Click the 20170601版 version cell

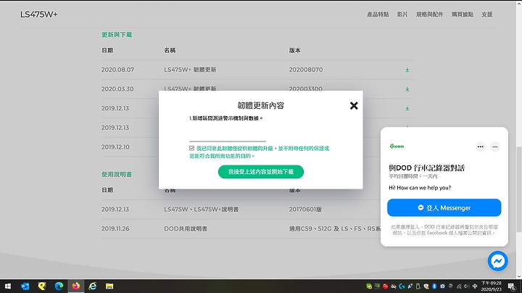click(x=305, y=210)
